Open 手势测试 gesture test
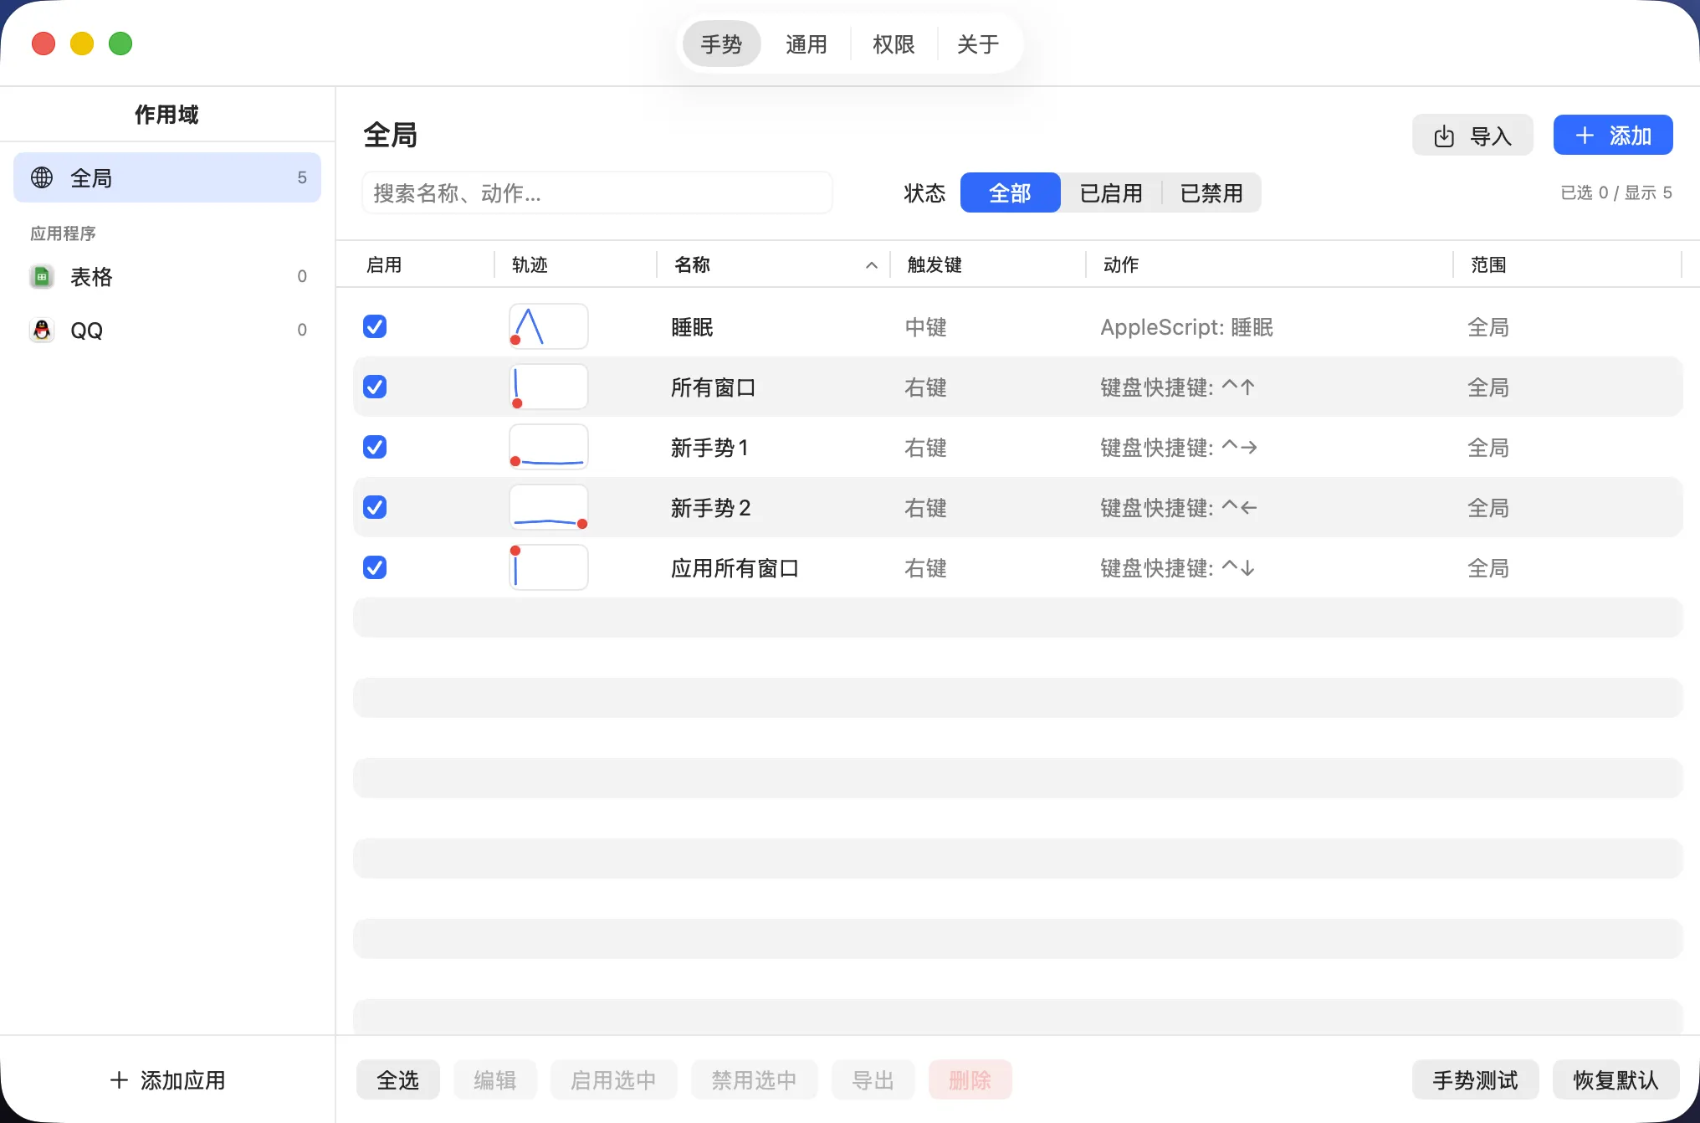Image resolution: width=1700 pixels, height=1123 pixels. [x=1475, y=1079]
